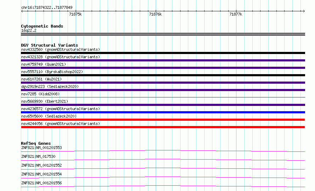Screen dimensions: 315x191
Task: Open the ZNF821|NM_001201552 transcript
Action: pos(41,165)
